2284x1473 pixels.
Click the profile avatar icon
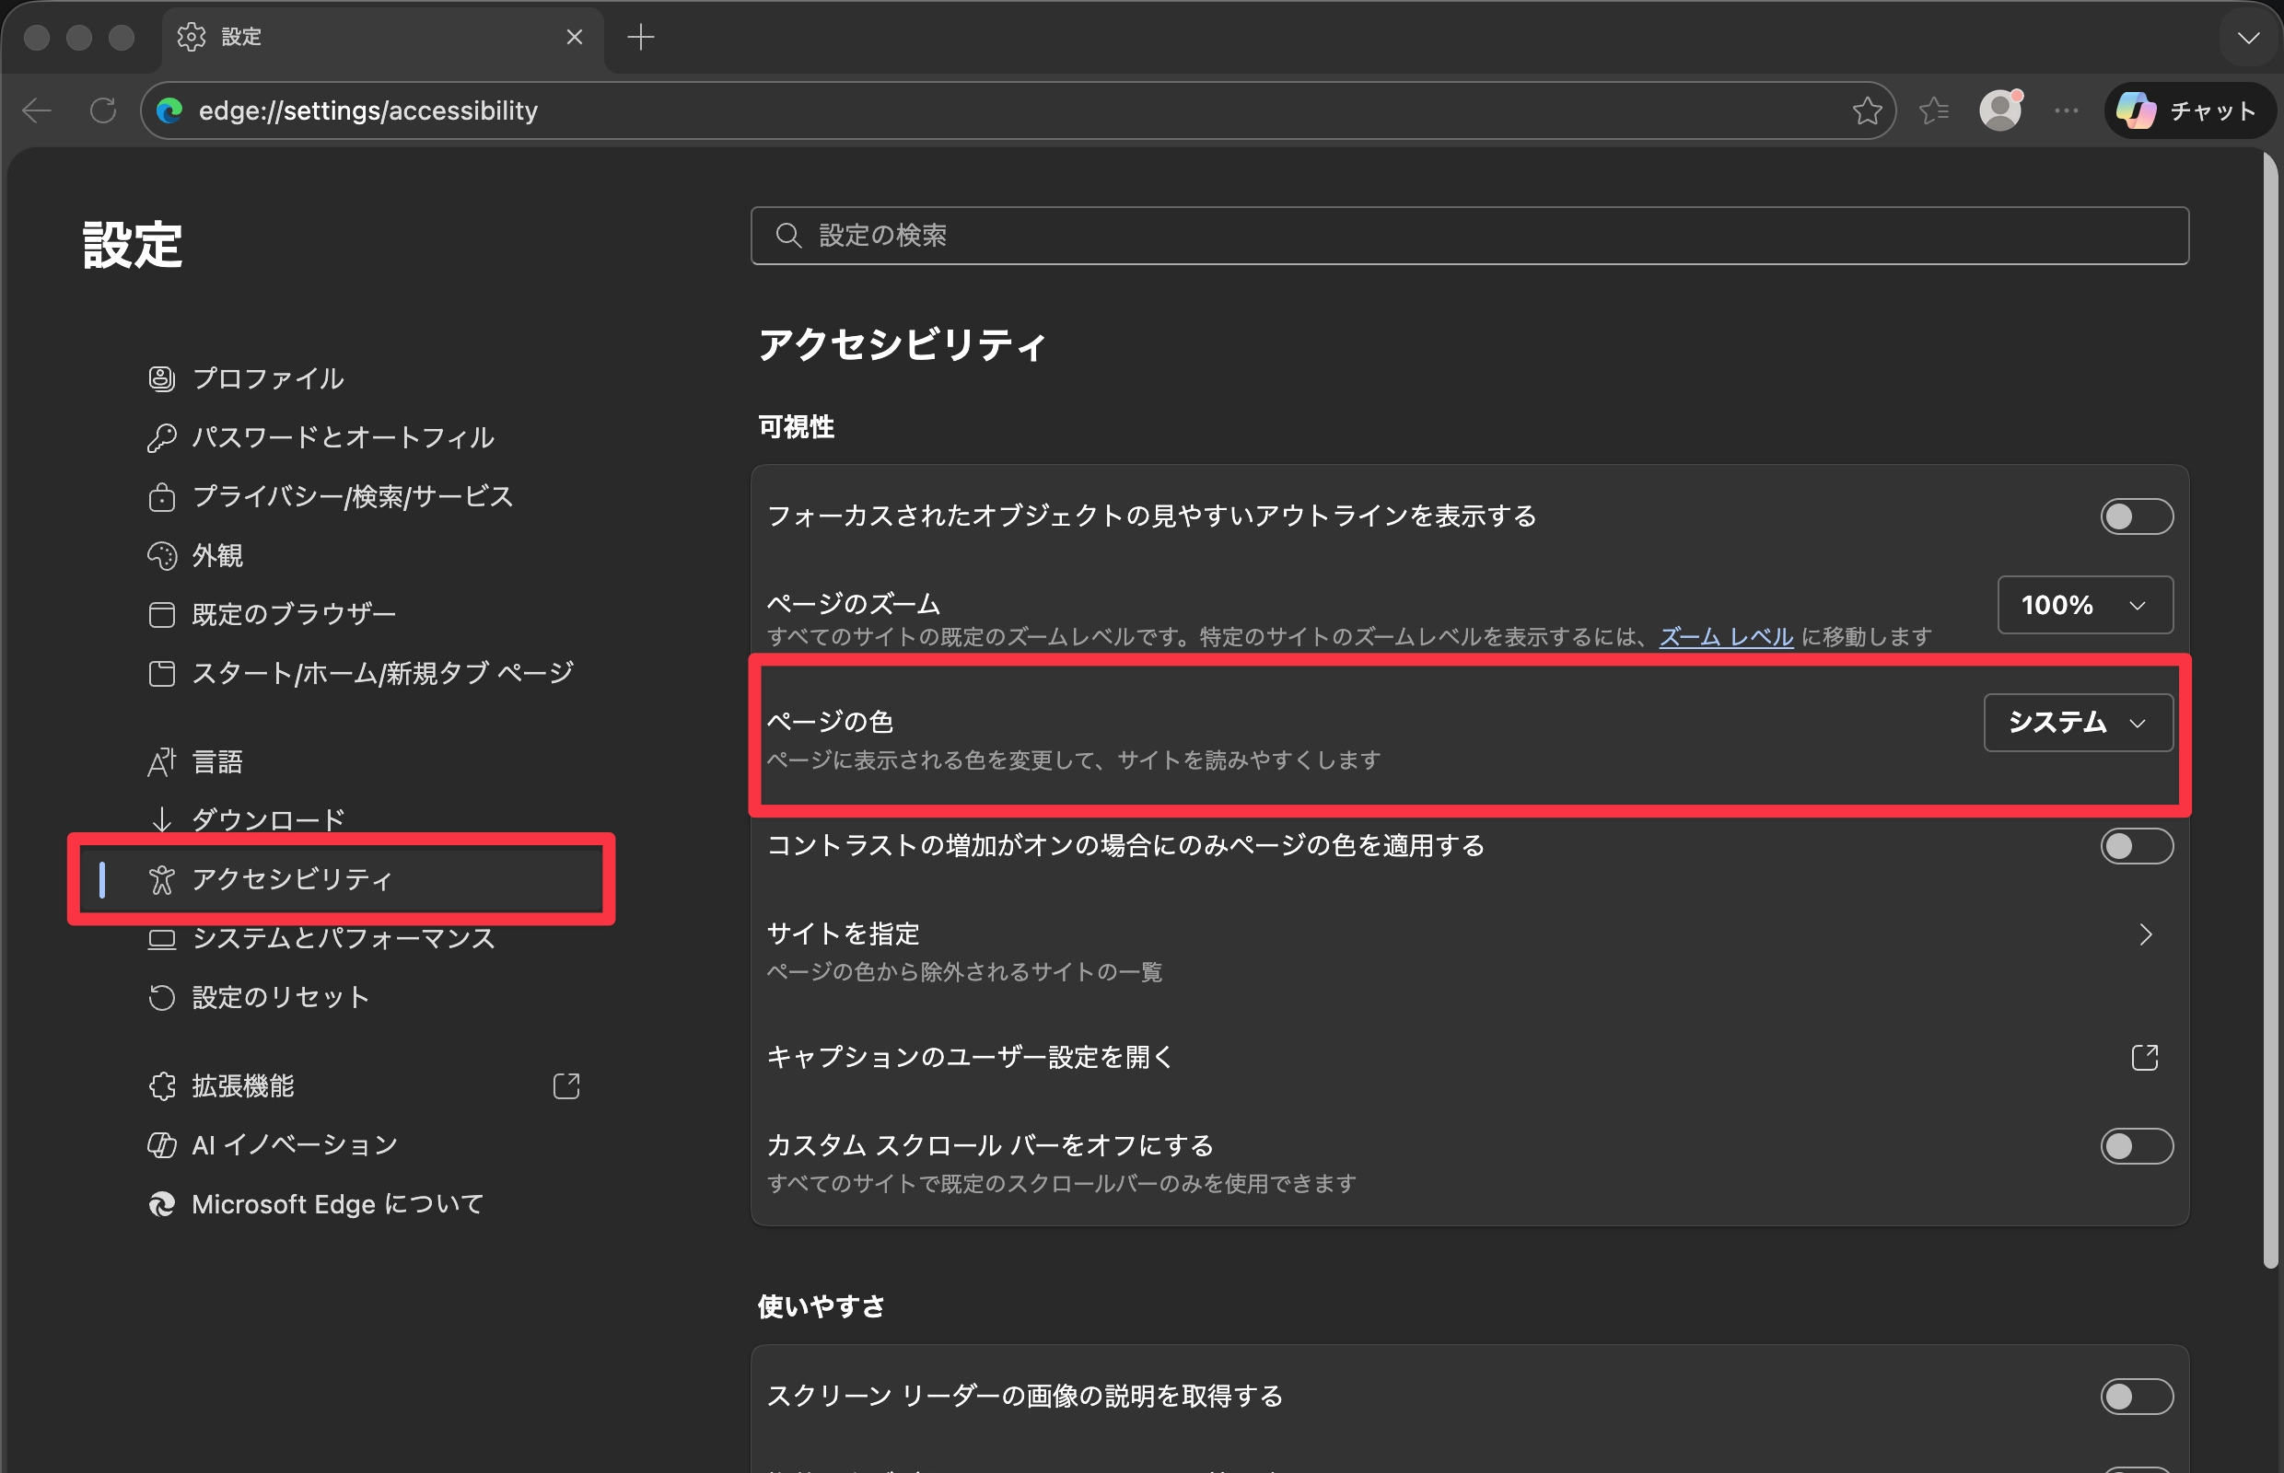(1998, 111)
